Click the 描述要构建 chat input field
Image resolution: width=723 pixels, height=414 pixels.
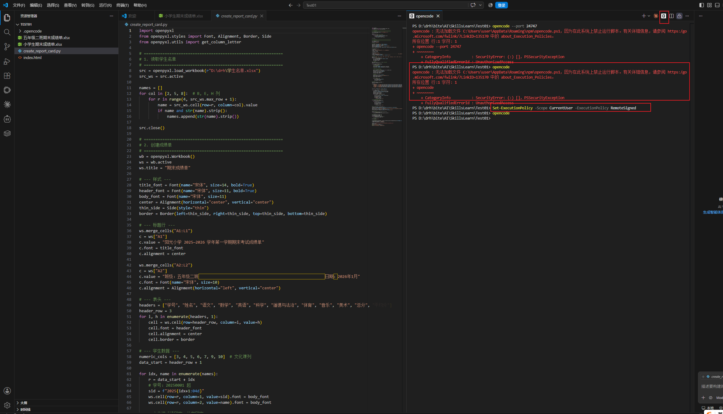(x=712, y=386)
